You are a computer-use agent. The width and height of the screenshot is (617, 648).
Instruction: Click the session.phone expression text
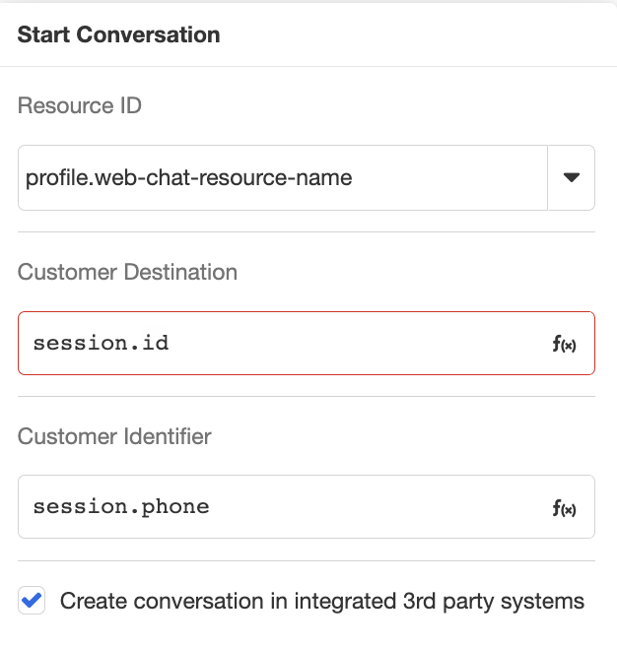tap(121, 508)
